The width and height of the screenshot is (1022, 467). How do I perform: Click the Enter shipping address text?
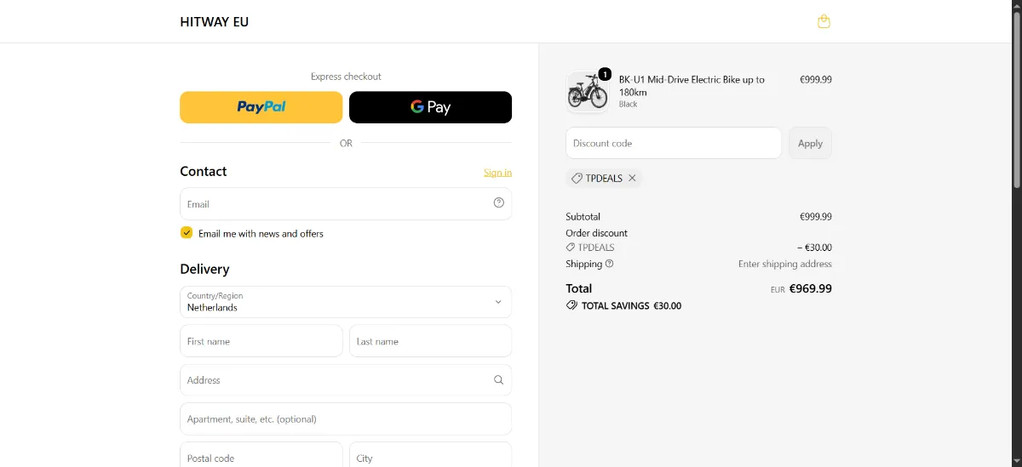tap(785, 264)
